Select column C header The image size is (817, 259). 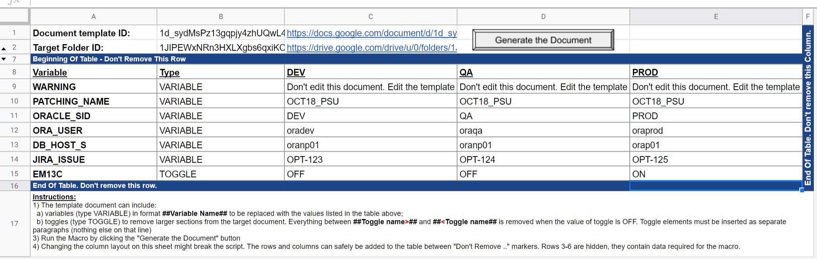370,17
